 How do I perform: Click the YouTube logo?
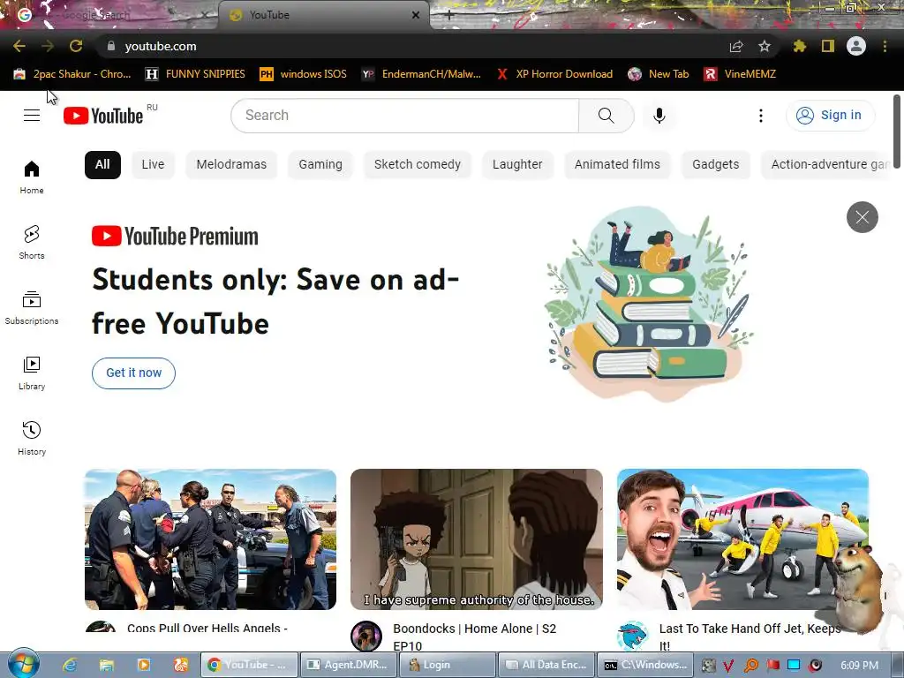[x=103, y=116]
